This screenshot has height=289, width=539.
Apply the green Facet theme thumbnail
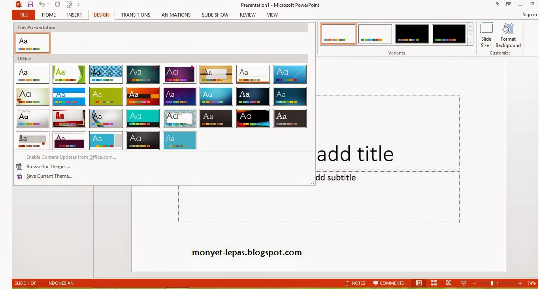tap(69, 74)
